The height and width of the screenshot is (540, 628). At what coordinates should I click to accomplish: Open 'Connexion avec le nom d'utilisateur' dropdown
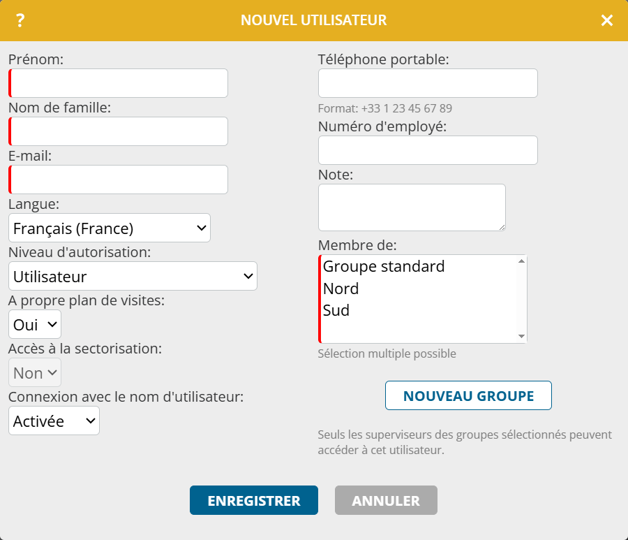pos(54,421)
